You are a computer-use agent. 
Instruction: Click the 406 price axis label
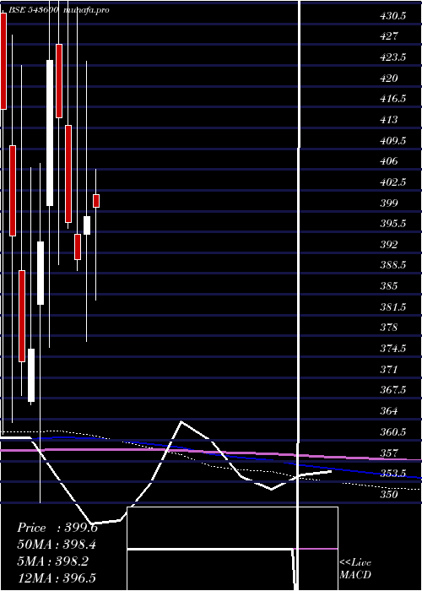click(x=388, y=161)
